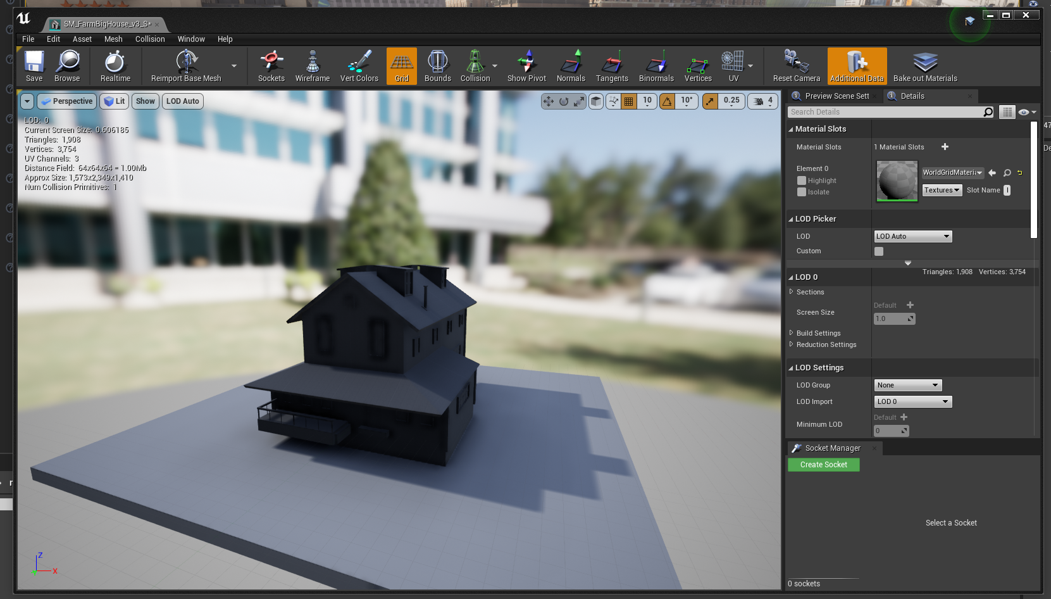This screenshot has width=1051, height=599.
Task: Toggle the Custom checkbox in LOD Picker
Action: pyautogui.click(x=878, y=251)
